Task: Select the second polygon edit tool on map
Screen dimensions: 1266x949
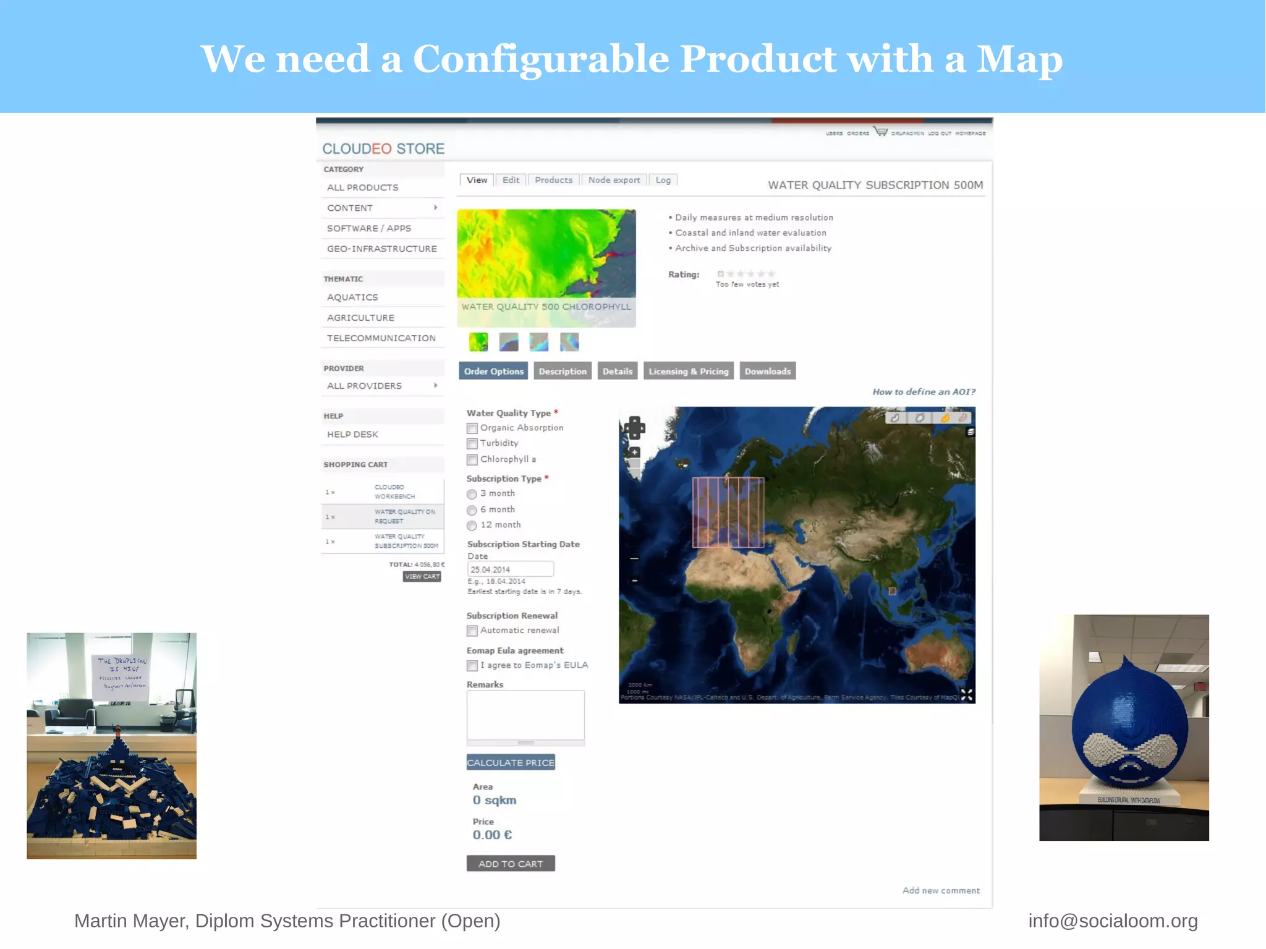Action: coord(920,418)
